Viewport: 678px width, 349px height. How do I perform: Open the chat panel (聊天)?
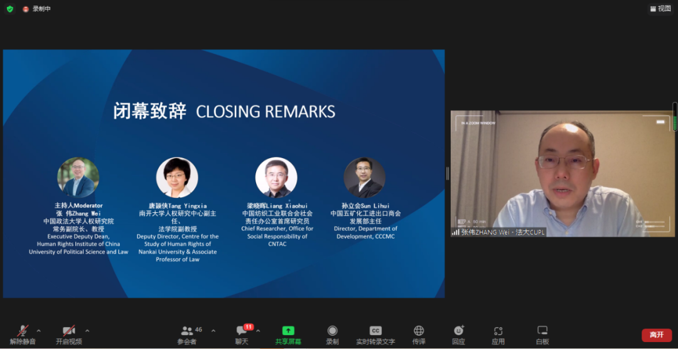click(x=242, y=335)
